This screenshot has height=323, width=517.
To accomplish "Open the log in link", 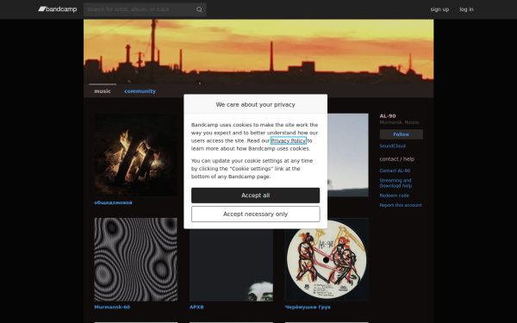I will click(x=466, y=9).
